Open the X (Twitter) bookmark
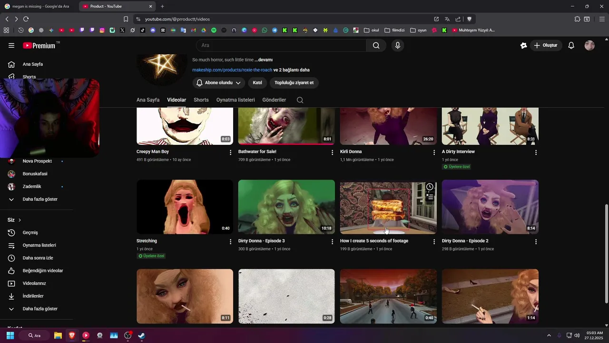 pyautogui.click(x=122, y=30)
